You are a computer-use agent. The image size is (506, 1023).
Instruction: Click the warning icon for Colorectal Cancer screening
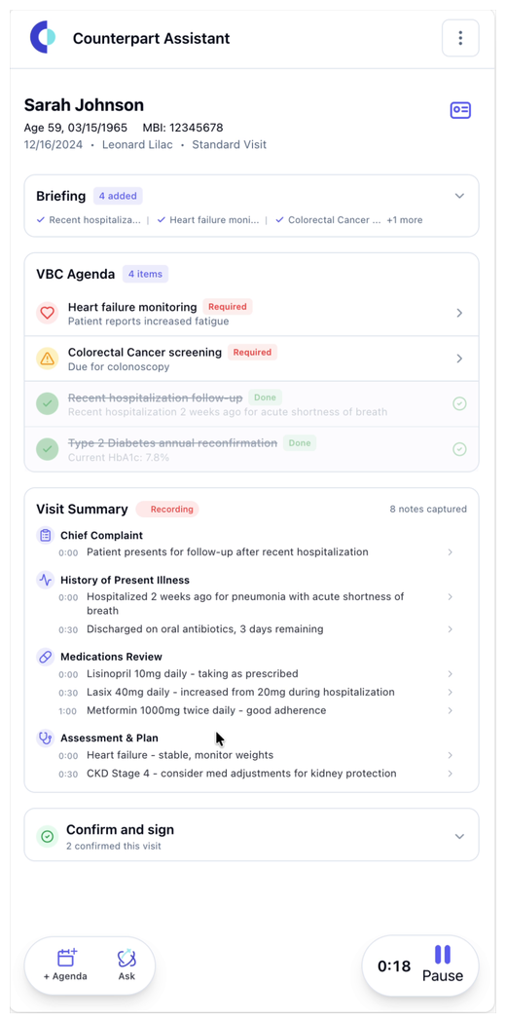[x=47, y=359]
